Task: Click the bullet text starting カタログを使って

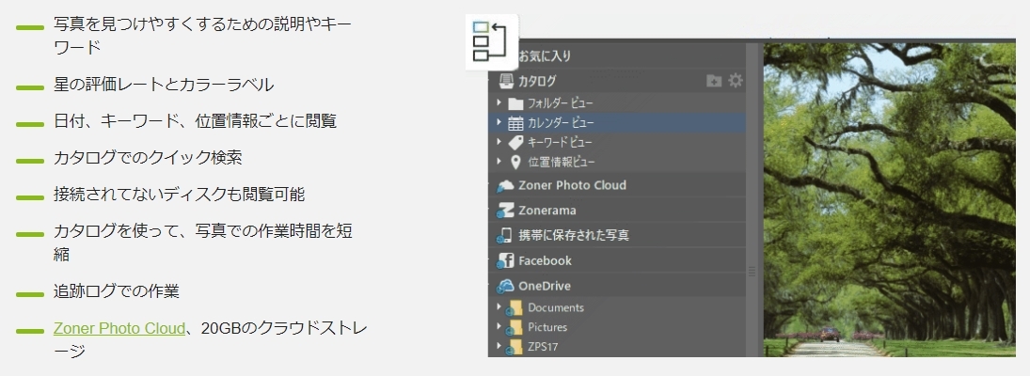Action: (x=203, y=243)
